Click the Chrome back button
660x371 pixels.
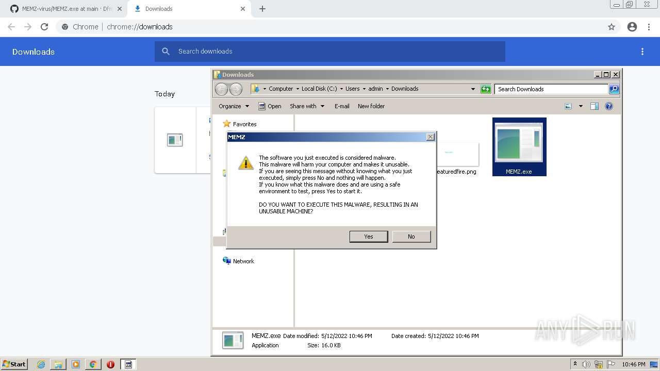tap(11, 27)
